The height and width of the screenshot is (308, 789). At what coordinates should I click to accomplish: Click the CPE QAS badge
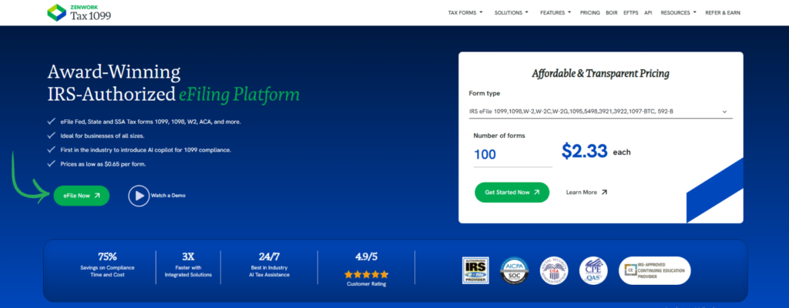(594, 271)
